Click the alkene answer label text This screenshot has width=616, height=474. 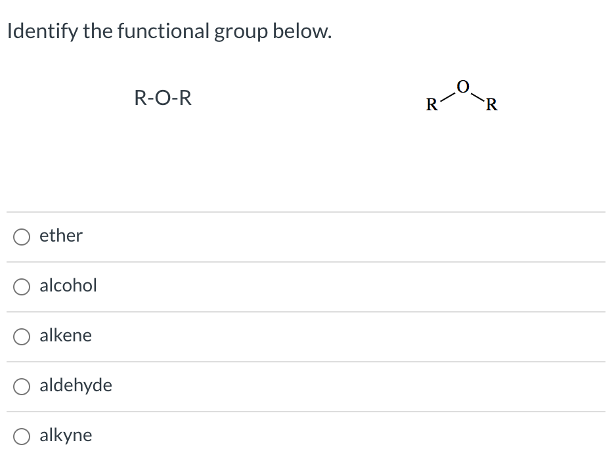click(x=65, y=335)
